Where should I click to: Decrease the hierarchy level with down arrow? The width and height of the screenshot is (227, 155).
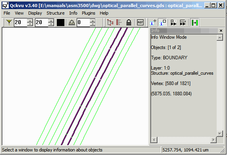93,25
